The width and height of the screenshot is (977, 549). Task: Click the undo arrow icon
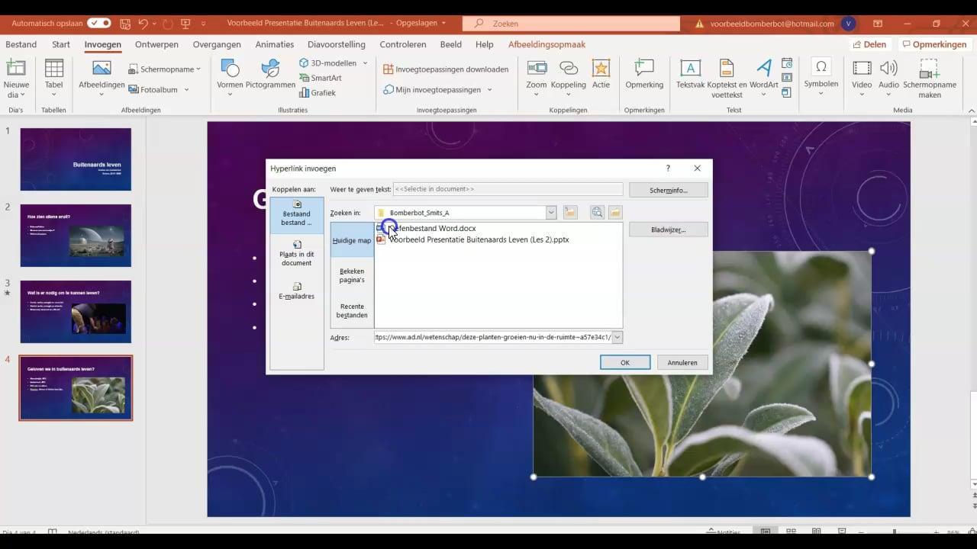pos(142,24)
